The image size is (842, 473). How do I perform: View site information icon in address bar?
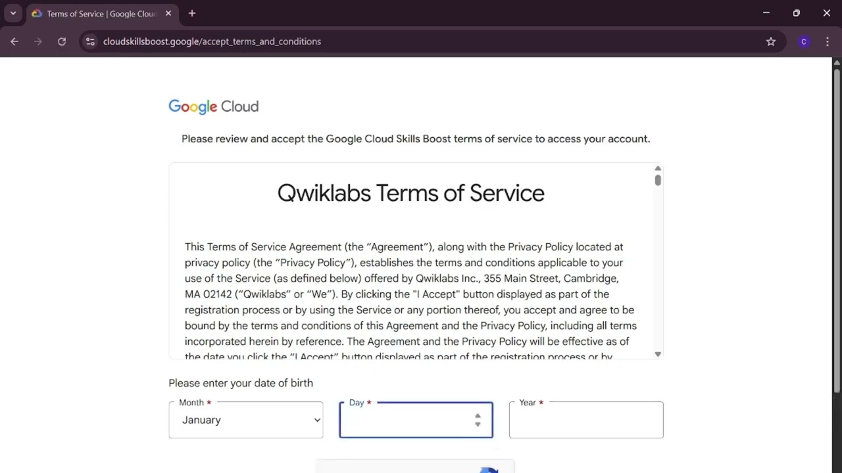coord(91,41)
